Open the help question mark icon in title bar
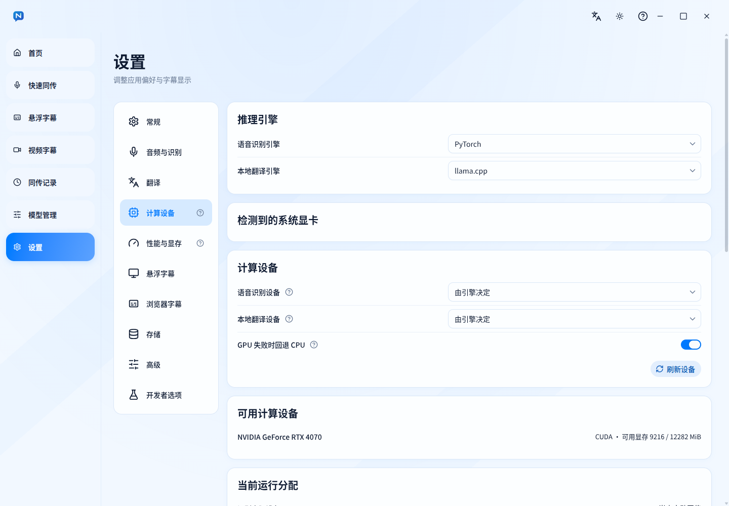 tap(643, 16)
